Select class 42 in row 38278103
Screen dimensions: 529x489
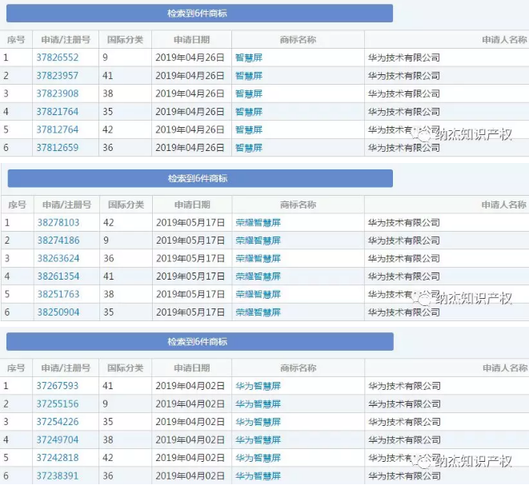(x=109, y=223)
